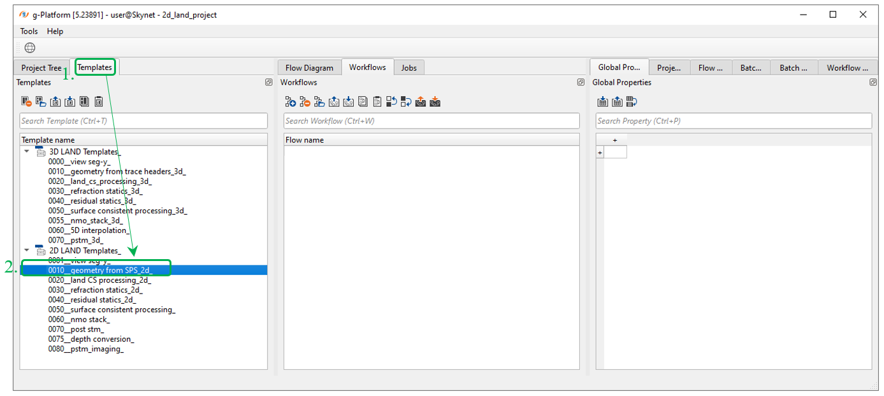Viewport: 884px width, 396px height.
Task: Click the remove template icon
Action: tap(26, 102)
